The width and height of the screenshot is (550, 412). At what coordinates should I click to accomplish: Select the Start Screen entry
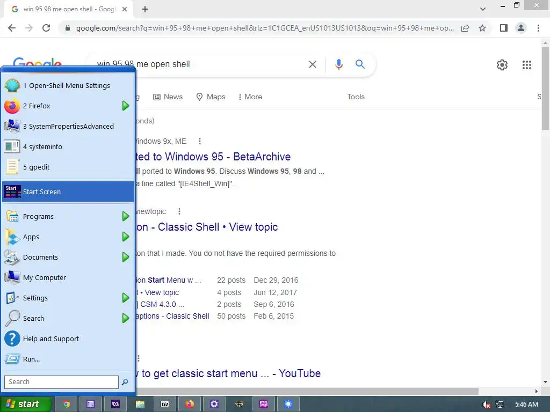tap(68, 192)
